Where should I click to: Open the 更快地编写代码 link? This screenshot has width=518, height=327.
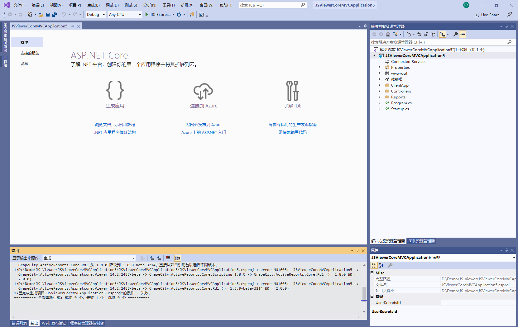[x=293, y=132]
